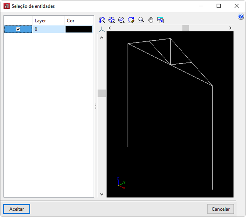246x217 pixels.
Task: Activate the hand pan tool
Action: 151,20
